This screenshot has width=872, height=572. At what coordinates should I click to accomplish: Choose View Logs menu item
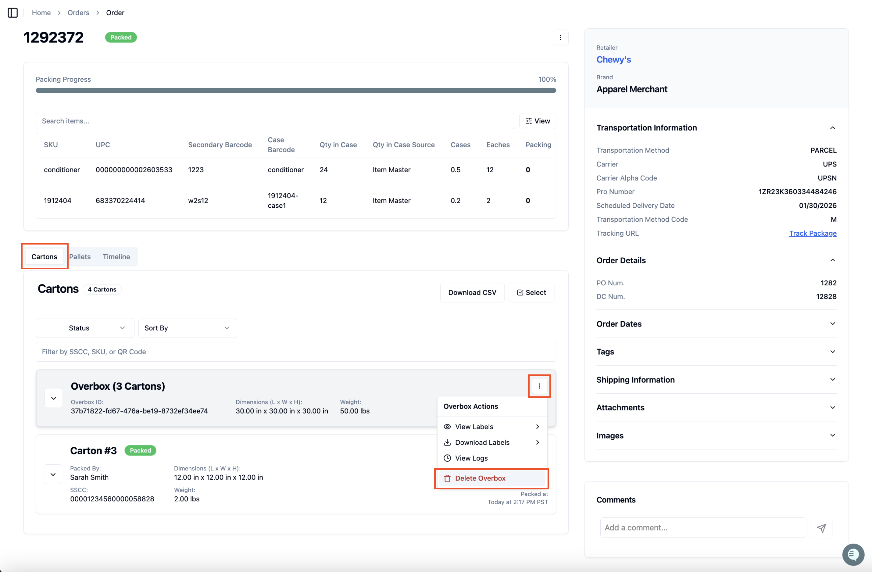click(x=492, y=458)
